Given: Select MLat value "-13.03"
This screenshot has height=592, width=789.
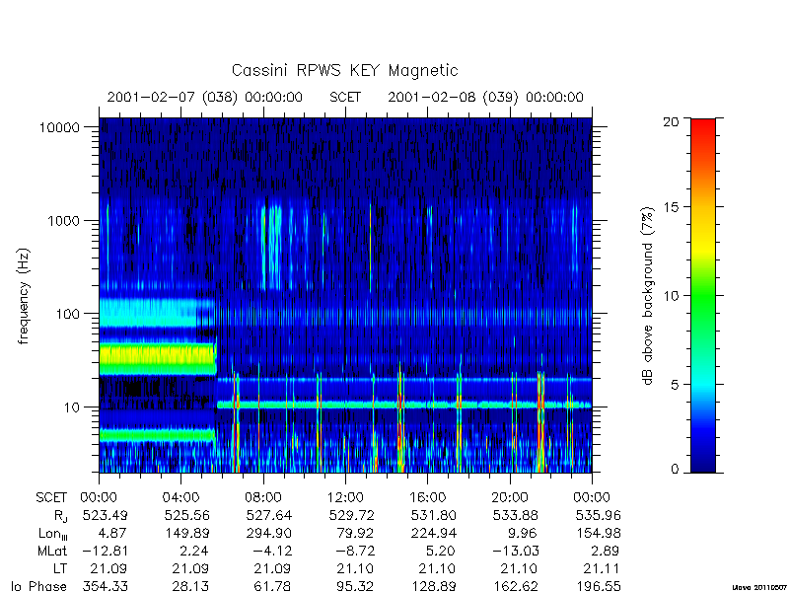Looking at the screenshot, I should click(x=515, y=551).
